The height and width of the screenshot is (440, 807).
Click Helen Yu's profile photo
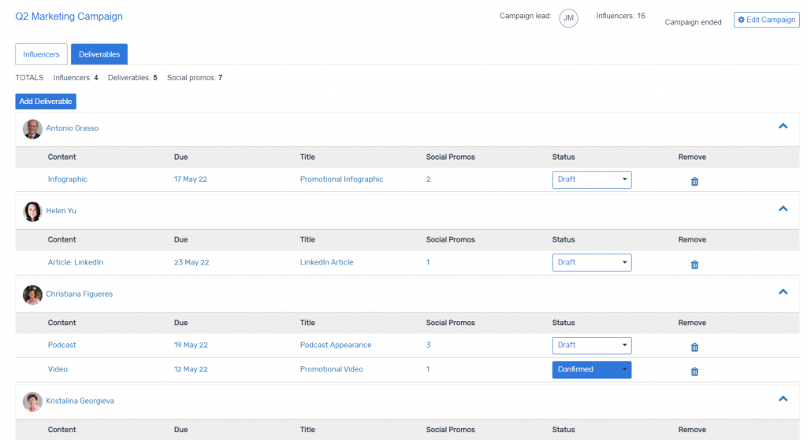[32, 211]
